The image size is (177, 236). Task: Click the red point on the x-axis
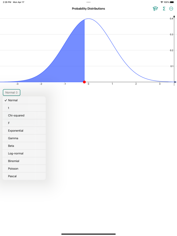[84, 82]
